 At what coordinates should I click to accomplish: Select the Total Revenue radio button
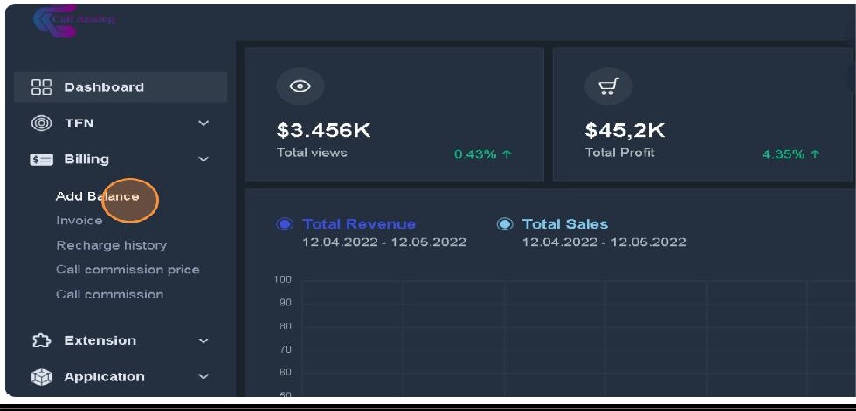click(x=284, y=224)
